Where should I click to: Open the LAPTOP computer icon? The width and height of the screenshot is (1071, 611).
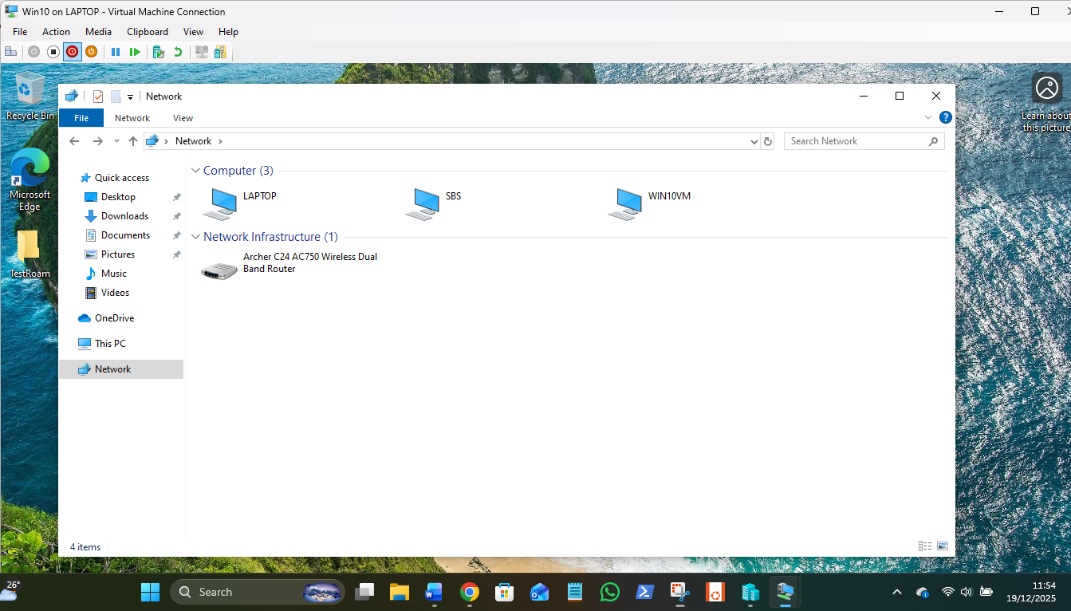220,203
